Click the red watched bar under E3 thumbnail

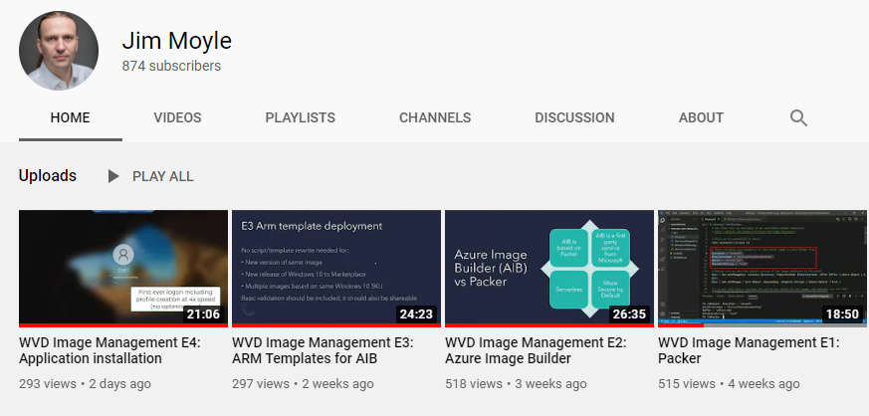(336, 325)
